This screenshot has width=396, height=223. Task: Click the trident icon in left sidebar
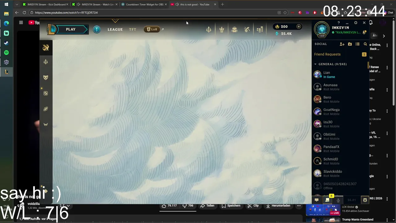pyautogui.click(x=46, y=62)
